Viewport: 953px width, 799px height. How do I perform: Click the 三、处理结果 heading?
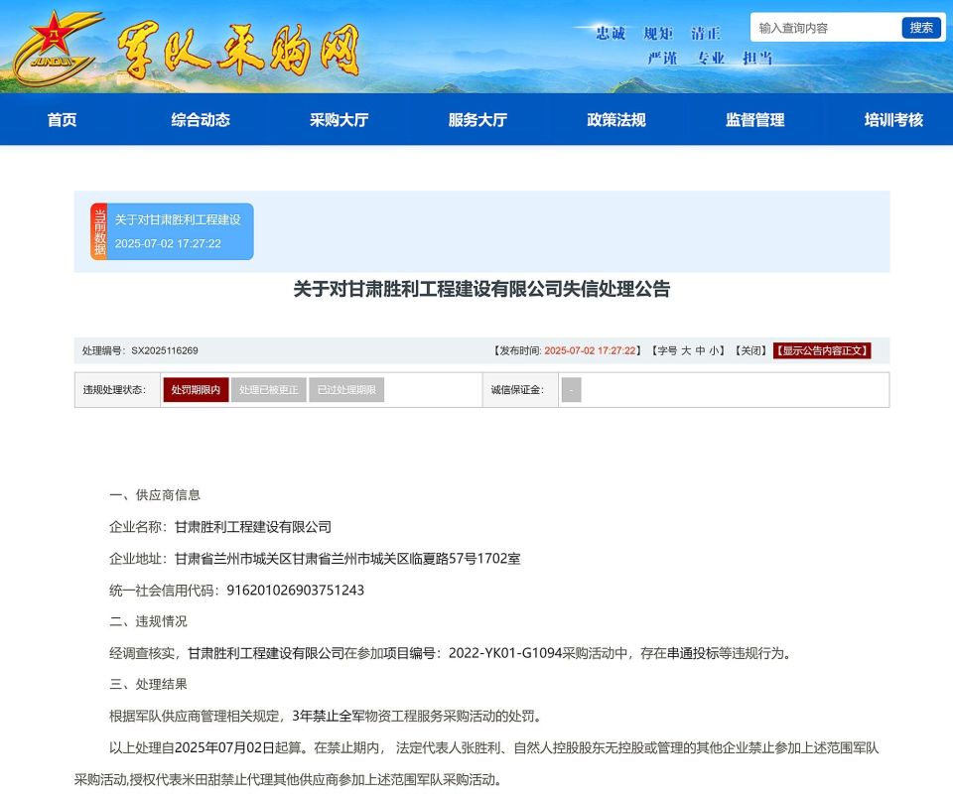coord(148,684)
